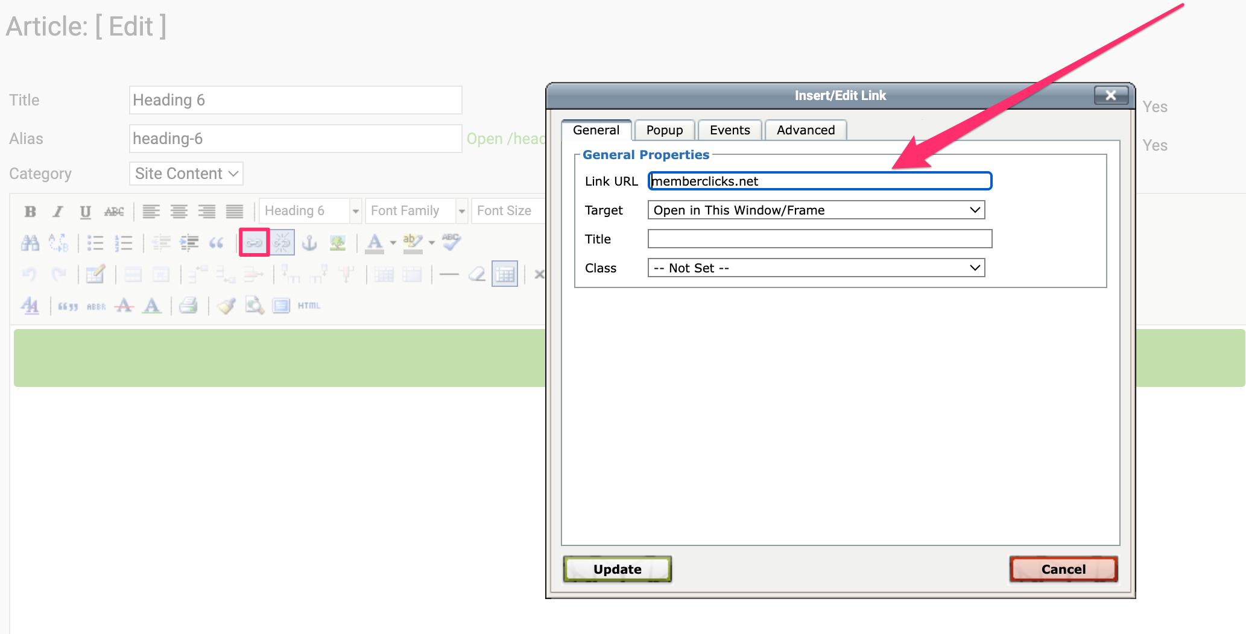This screenshot has width=1246, height=634.
Task: Open the Font Size dropdown
Action: (x=508, y=211)
